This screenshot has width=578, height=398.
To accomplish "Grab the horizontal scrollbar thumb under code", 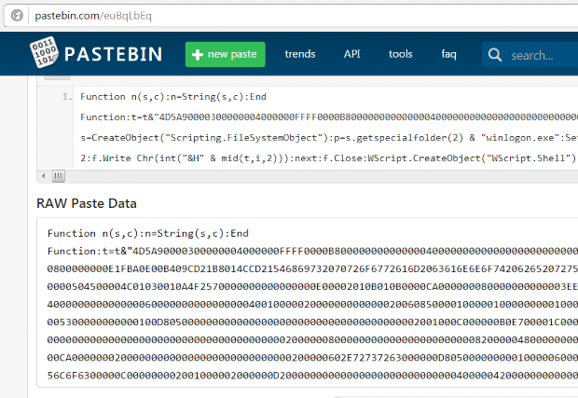I will (x=58, y=176).
